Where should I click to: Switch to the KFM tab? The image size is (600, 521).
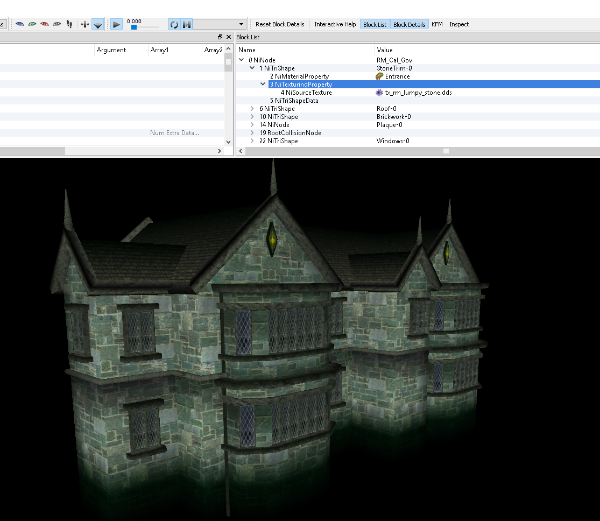click(437, 24)
